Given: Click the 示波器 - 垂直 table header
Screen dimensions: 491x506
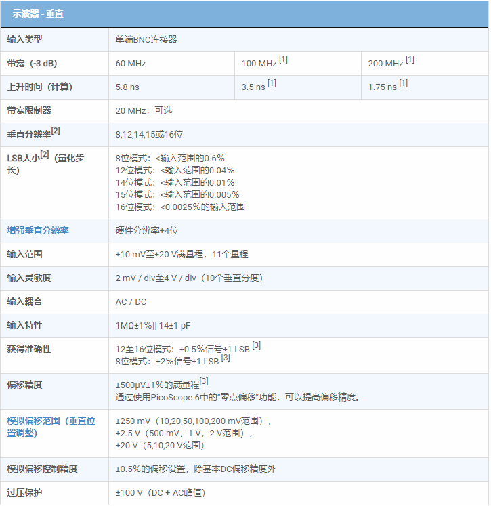Looking at the screenshot, I should point(38,14).
